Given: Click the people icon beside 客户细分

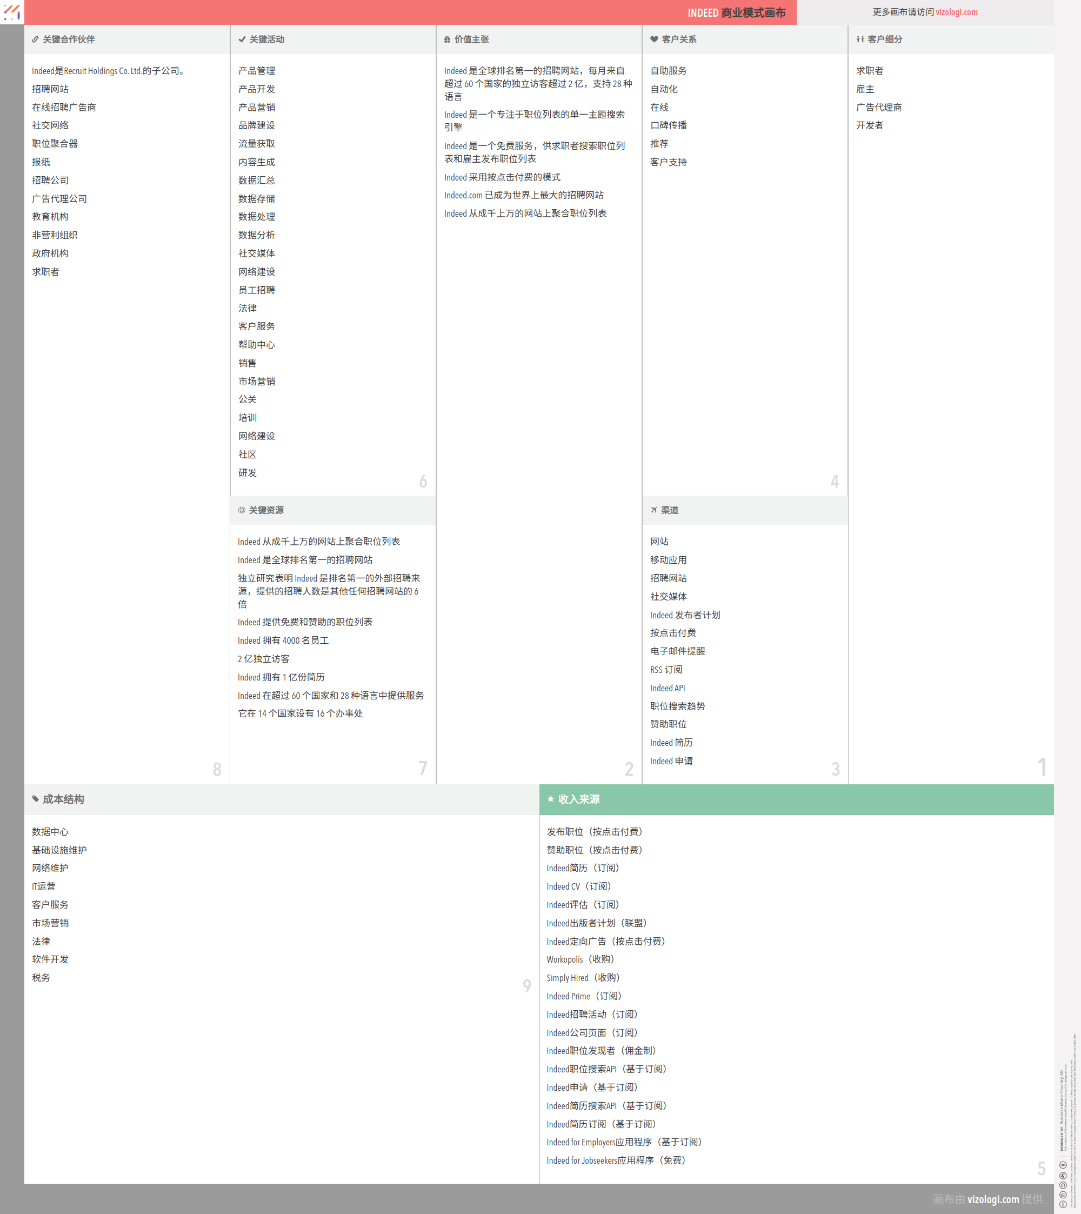Looking at the screenshot, I should pos(860,39).
